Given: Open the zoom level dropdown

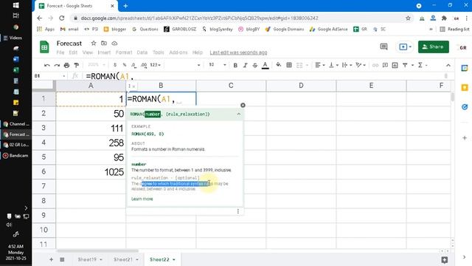Looking at the screenshot, I should (x=97, y=65).
